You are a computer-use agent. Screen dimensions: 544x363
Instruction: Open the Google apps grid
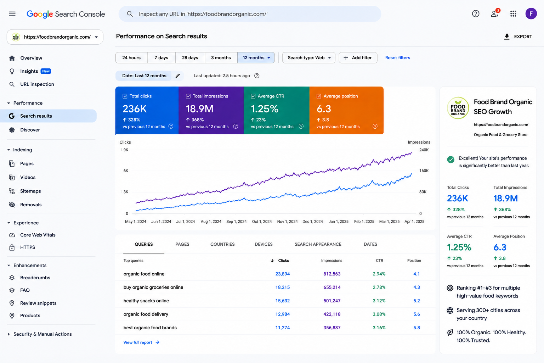pos(513,14)
